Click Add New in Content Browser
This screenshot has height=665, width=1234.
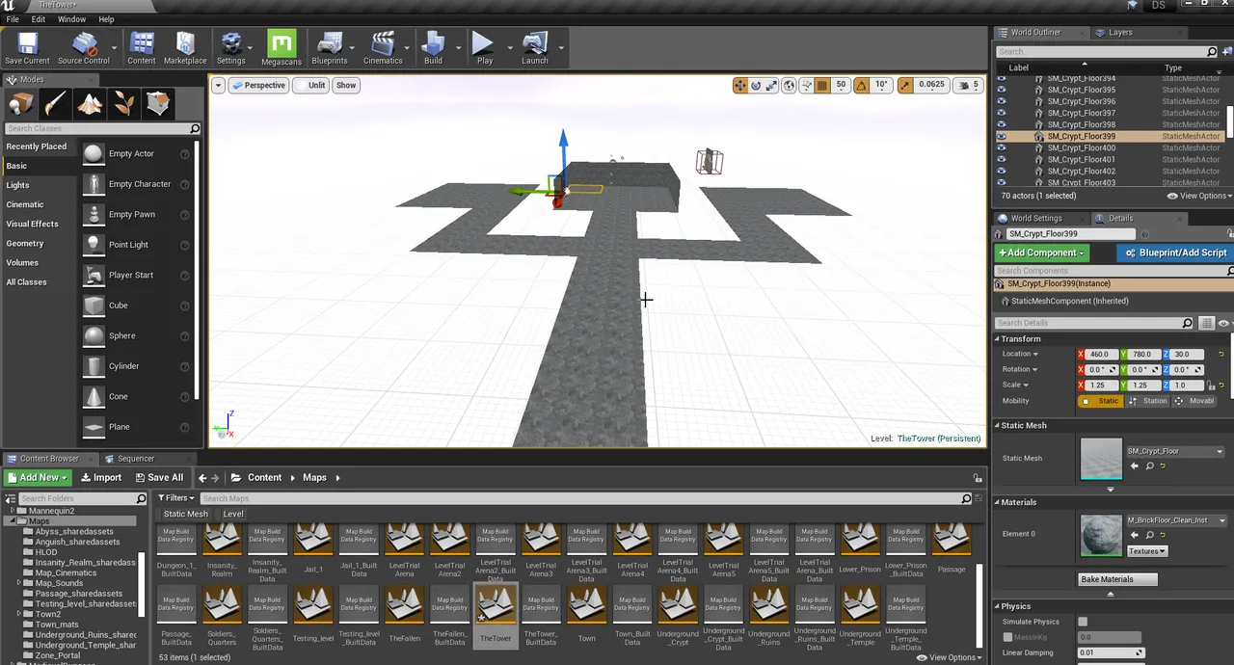pos(38,477)
